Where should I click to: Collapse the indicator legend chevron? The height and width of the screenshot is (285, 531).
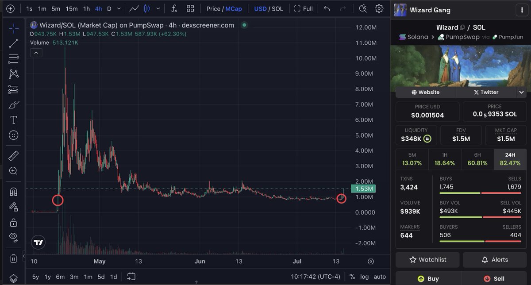[36, 53]
